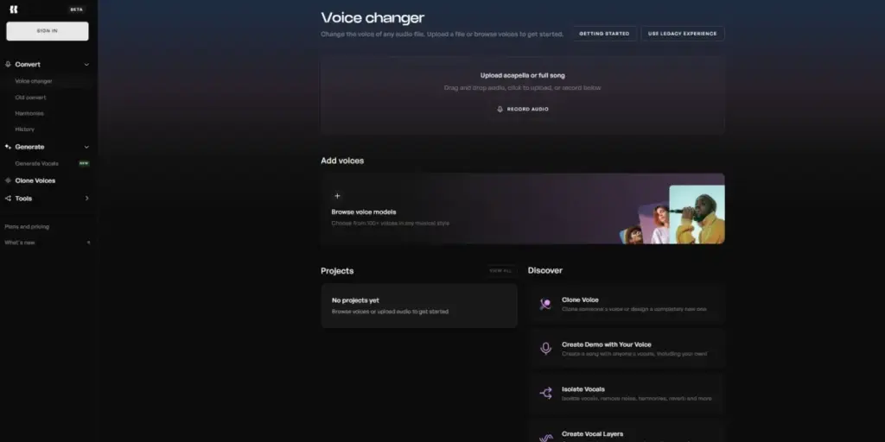
Task: Click the plus icon above Browse voice models
Action: pos(337,196)
